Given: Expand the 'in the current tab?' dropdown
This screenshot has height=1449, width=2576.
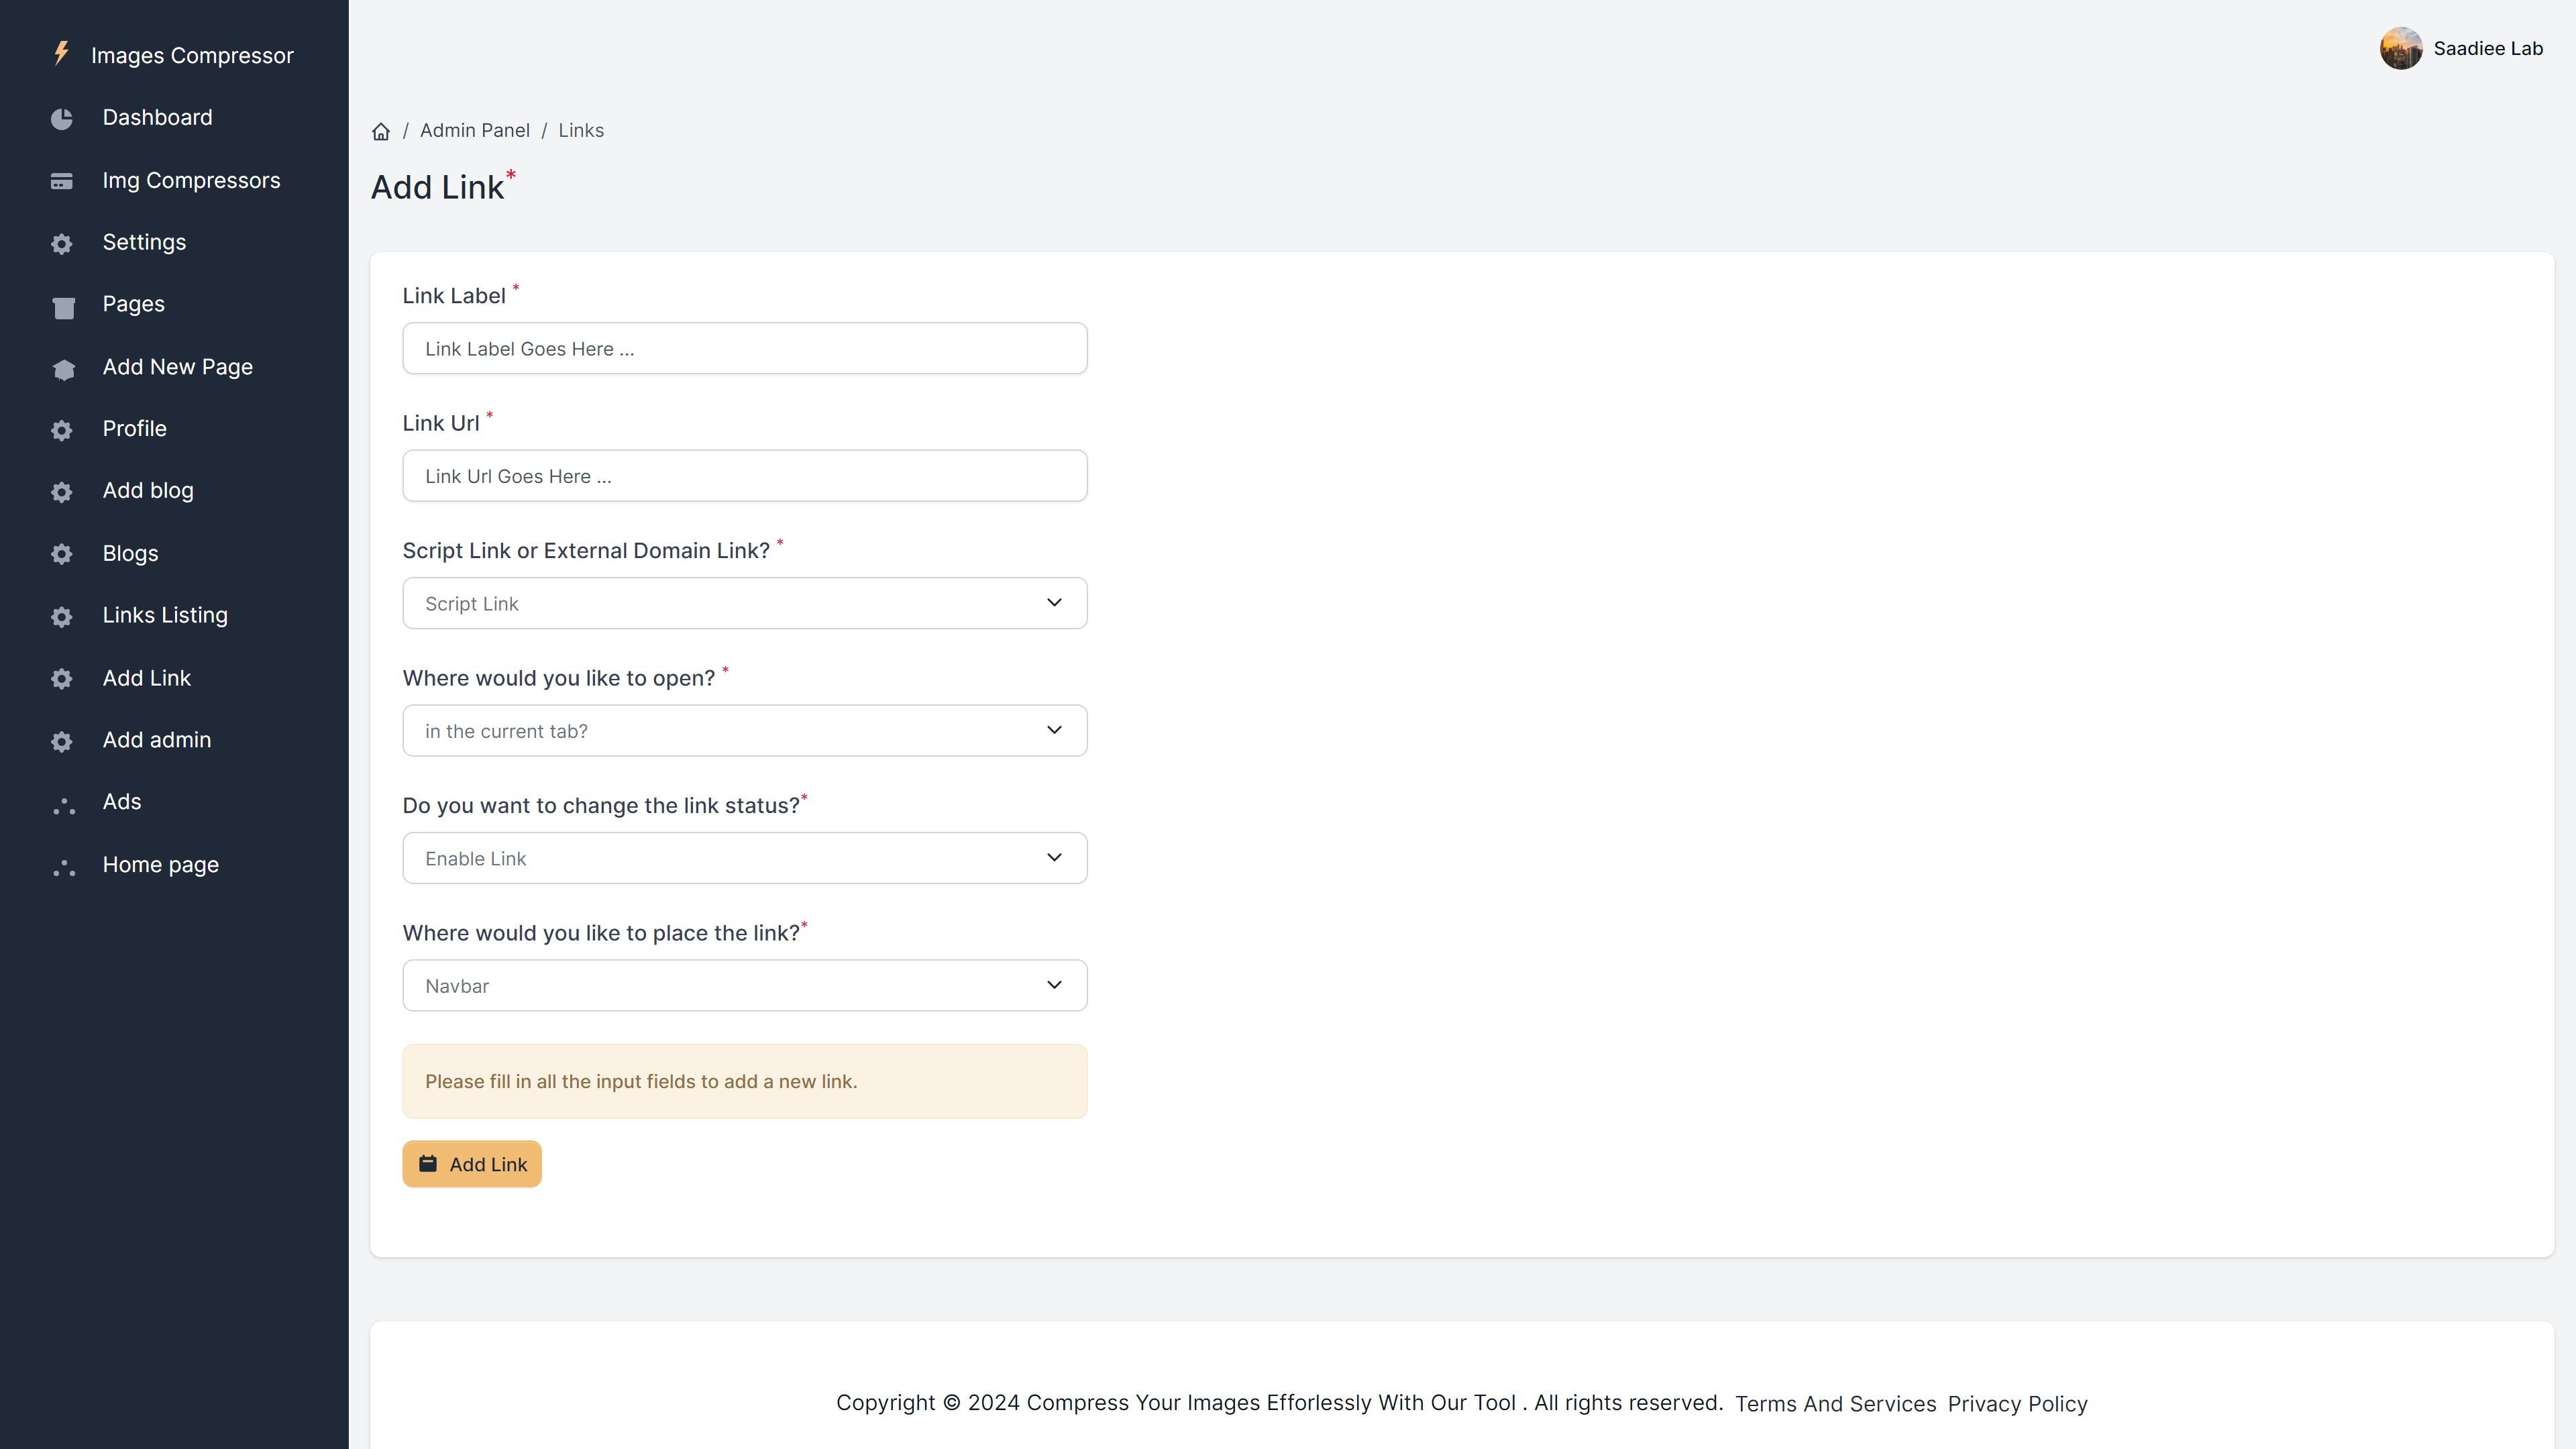Looking at the screenshot, I should (x=744, y=731).
